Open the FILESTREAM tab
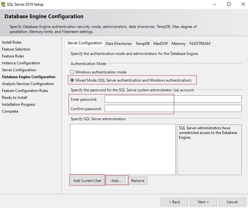The image size is (248, 208). 200,44
